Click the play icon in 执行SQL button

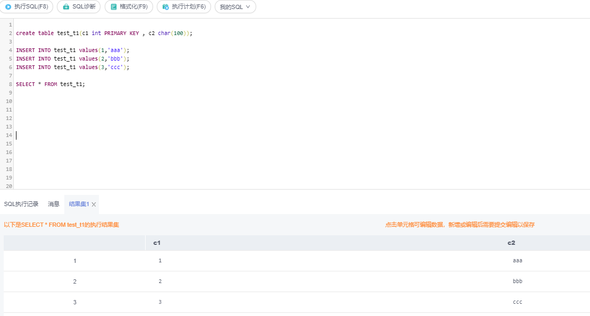pyautogui.click(x=8, y=7)
